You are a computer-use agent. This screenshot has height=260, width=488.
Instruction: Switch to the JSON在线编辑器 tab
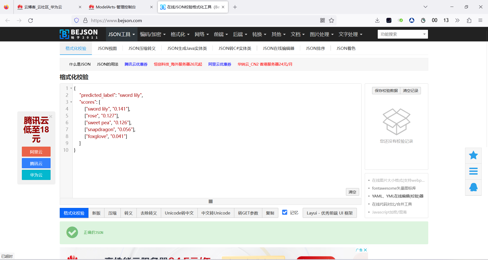[x=279, y=48]
